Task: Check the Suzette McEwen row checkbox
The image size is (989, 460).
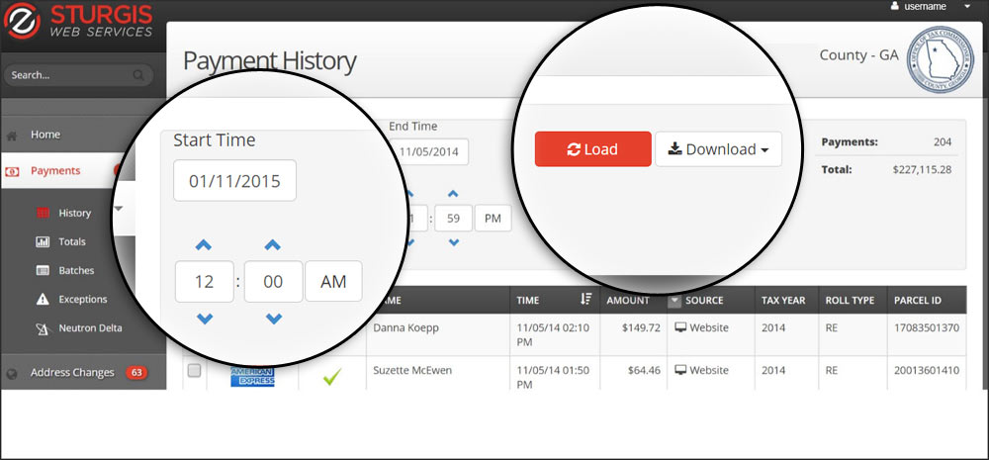Action: (x=194, y=371)
